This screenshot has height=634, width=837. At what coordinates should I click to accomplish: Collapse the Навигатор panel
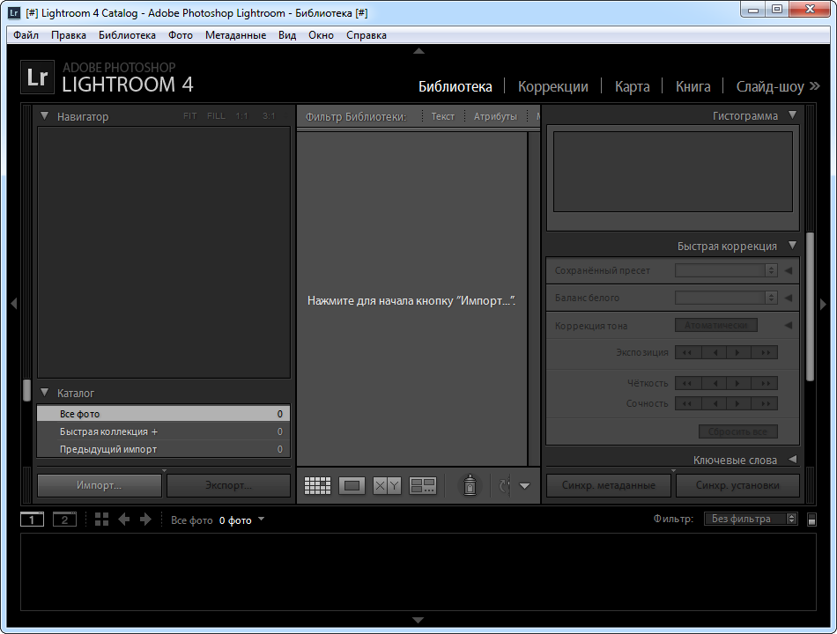click(45, 116)
